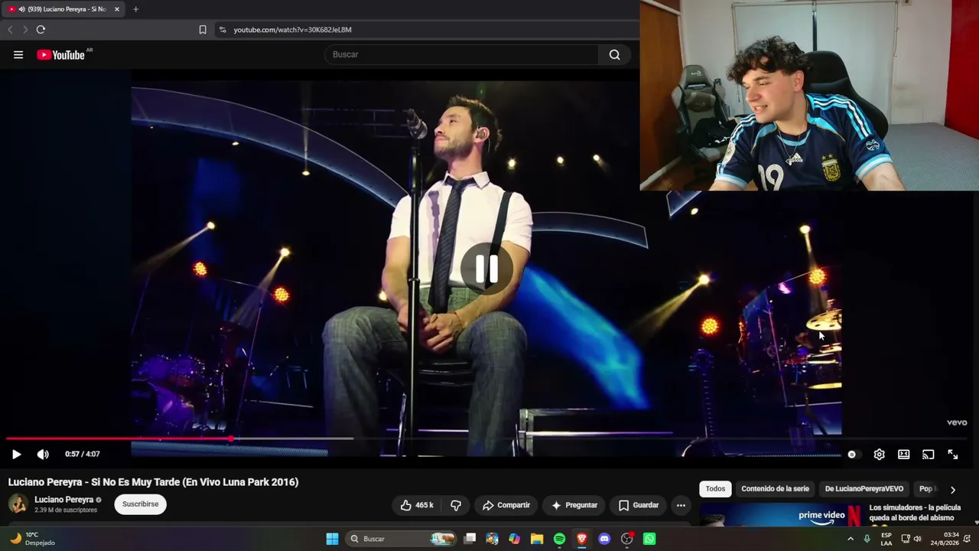Open Copilot from the taskbar

(x=515, y=539)
